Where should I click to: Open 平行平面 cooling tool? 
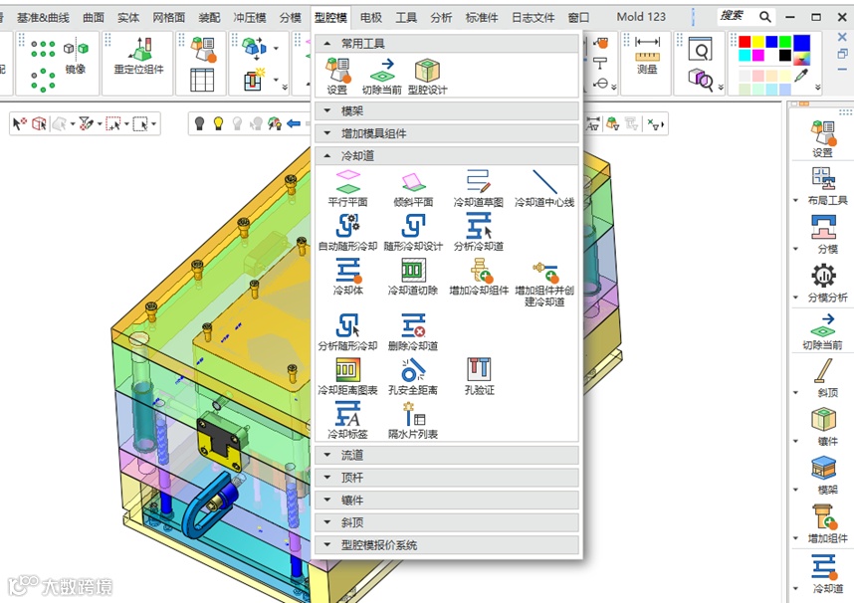pyautogui.click(x=347, y=188)
